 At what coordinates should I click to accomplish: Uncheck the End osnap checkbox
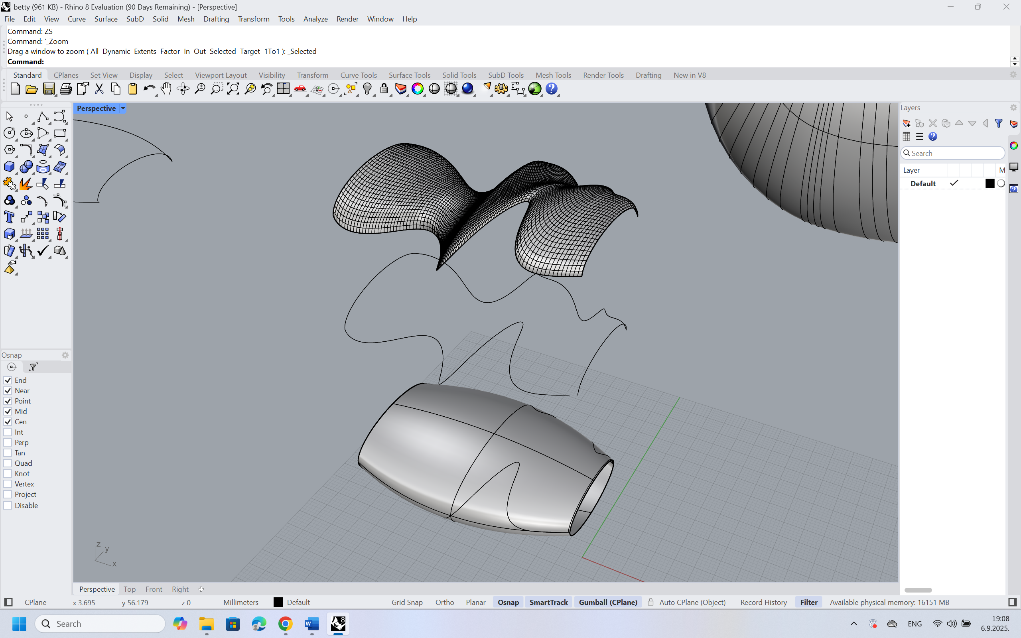[x=8, y=380]
